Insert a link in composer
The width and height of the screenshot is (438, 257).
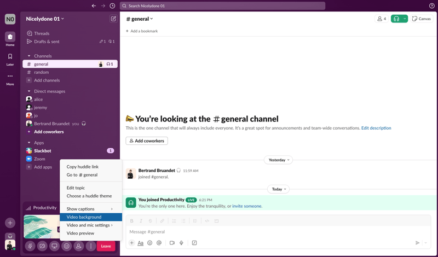click(162, 221)
